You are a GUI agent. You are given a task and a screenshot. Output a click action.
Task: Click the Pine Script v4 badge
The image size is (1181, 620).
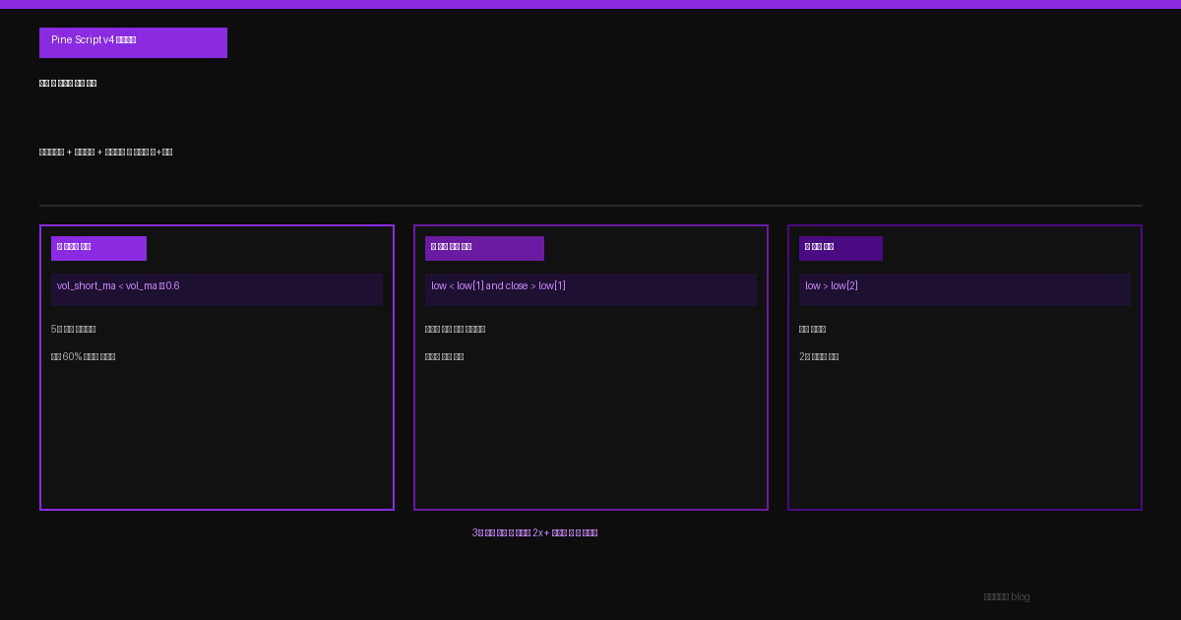tap(133, 42)
